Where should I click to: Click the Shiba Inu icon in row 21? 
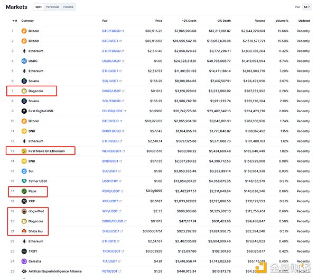click(x=24, y=231)
